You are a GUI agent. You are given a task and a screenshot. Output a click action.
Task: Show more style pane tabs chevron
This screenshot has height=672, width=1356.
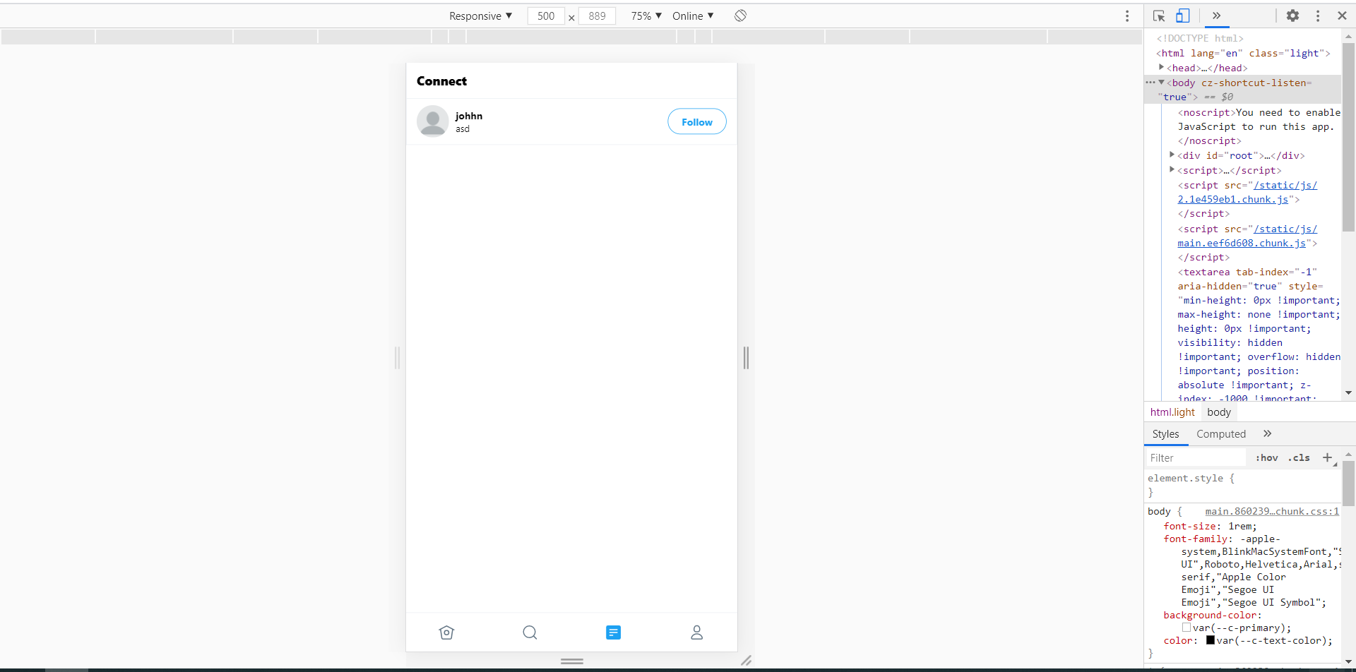[x=1267, y=433]
